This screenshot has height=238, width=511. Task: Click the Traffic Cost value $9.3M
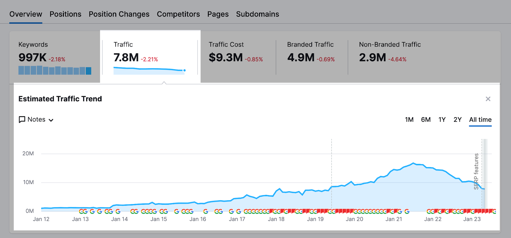click(x=226, y=58)
